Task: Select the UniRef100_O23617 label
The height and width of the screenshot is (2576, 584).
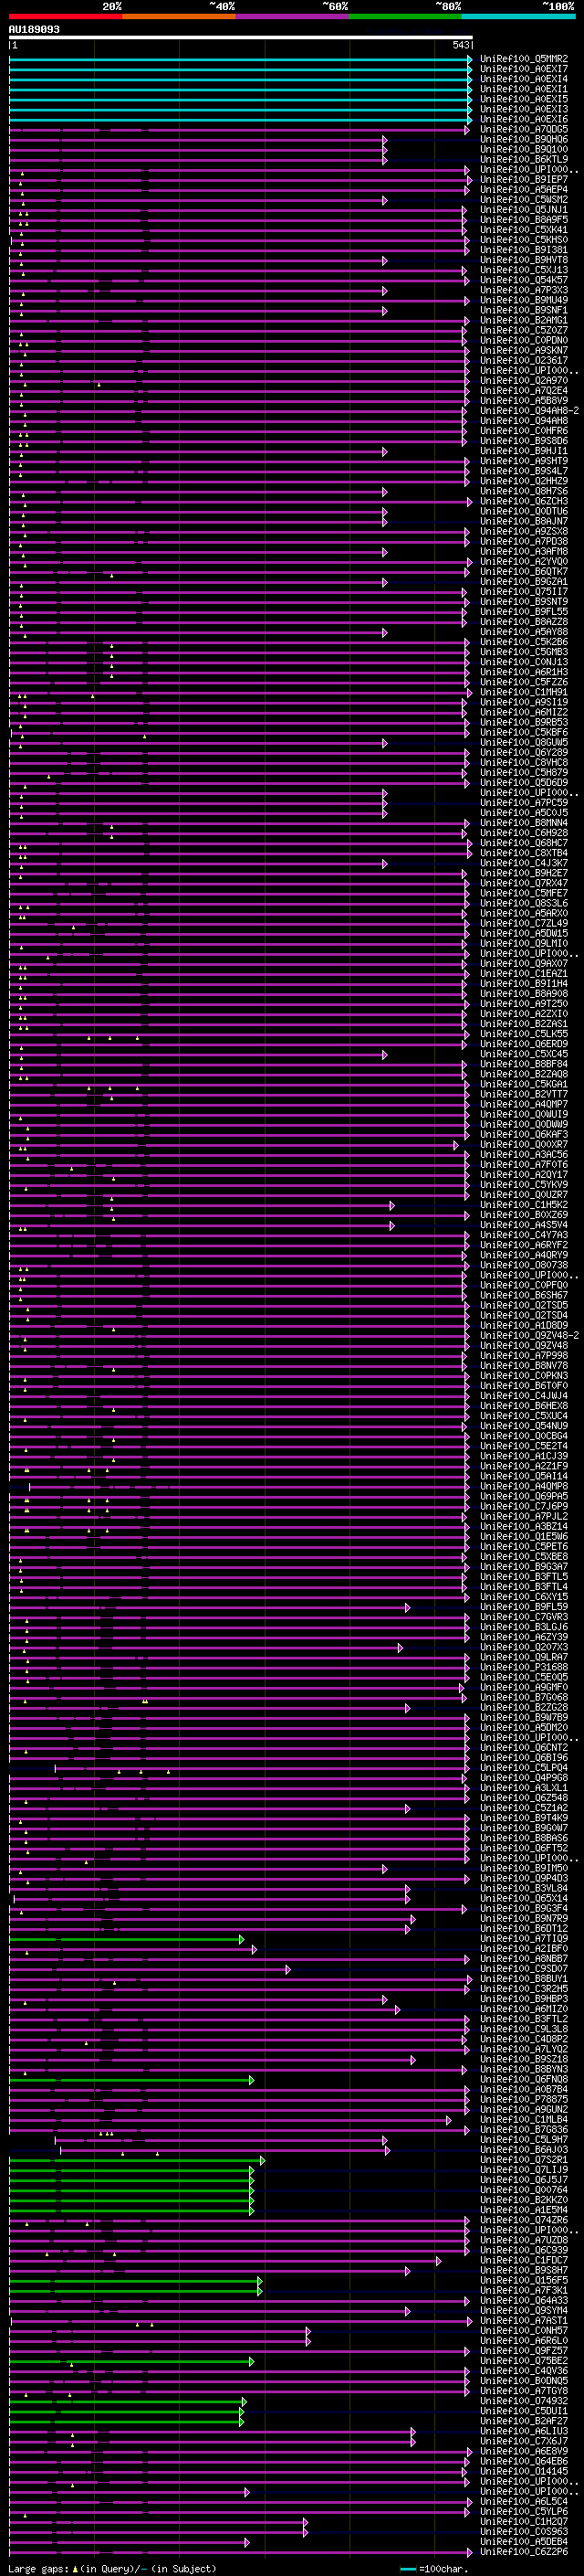Action: pyautogui.click(x=524, y=361)
